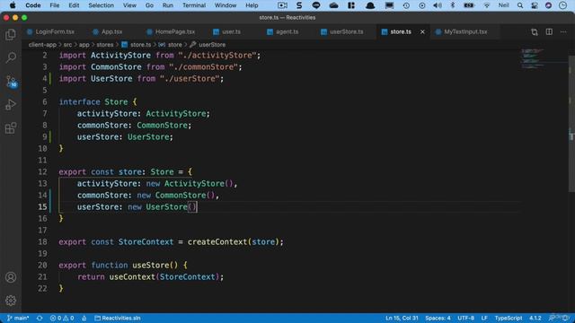Screen dimensions: 575x323
Task: Click the Synchronize Changes icon in the status bar
Action: (40, 319)
